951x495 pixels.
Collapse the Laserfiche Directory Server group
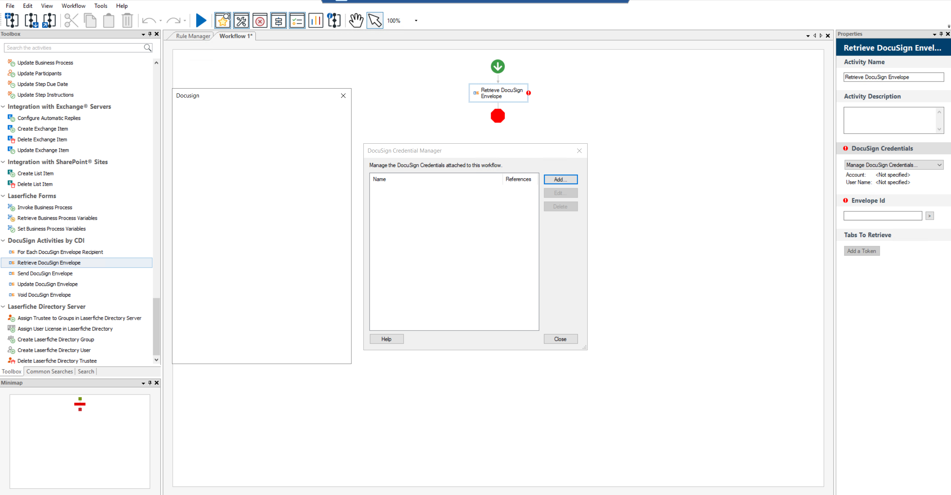3,307
